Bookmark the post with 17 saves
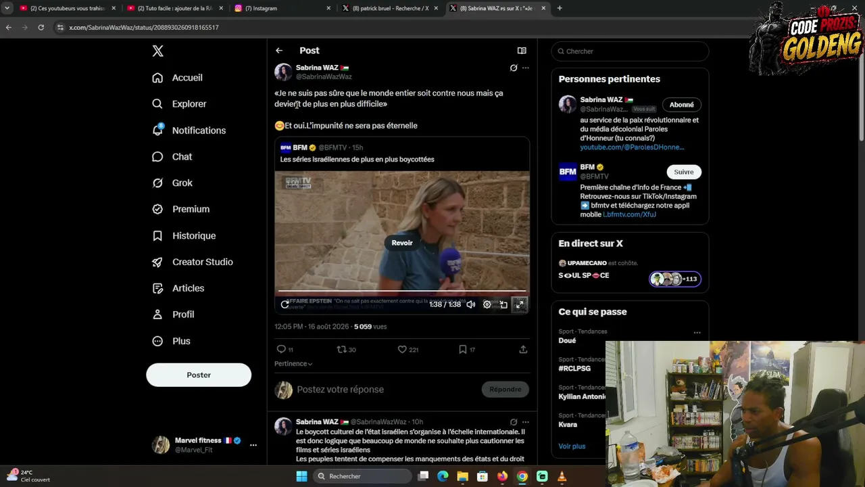 click(x=467, y=350)
